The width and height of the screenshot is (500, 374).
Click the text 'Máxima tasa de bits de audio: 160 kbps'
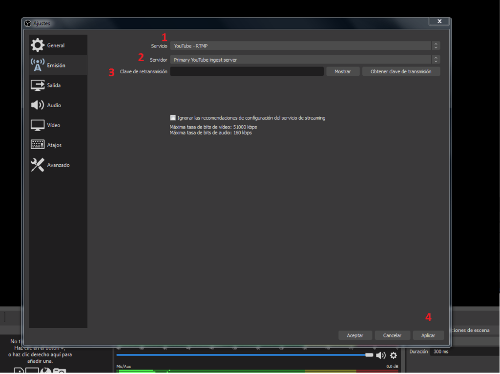pyautogui.click(x=210, y=133)
